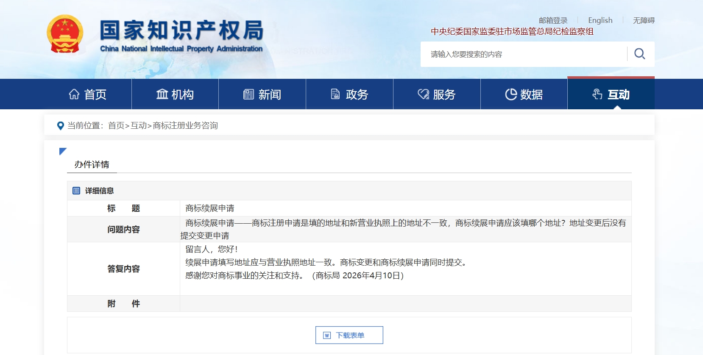703x355 pixels.
Task: Open the 无障碍 accessibility link
Action: click(644, 20)
